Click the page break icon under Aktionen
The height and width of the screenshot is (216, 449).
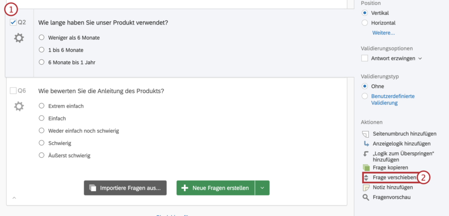(x=366, y=133)
